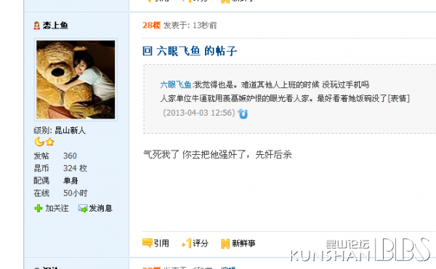This screenshot has height=269, width=436.
Task: Click the orange N news icon
Action: click(225, 244)
